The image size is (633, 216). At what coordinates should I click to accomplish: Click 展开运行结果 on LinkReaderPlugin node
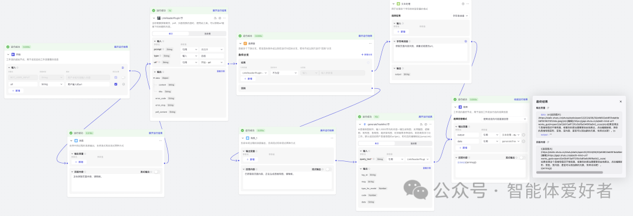(220, 10)
